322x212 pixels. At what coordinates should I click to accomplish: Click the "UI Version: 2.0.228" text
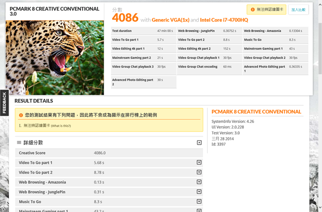(x=228, y=127)
